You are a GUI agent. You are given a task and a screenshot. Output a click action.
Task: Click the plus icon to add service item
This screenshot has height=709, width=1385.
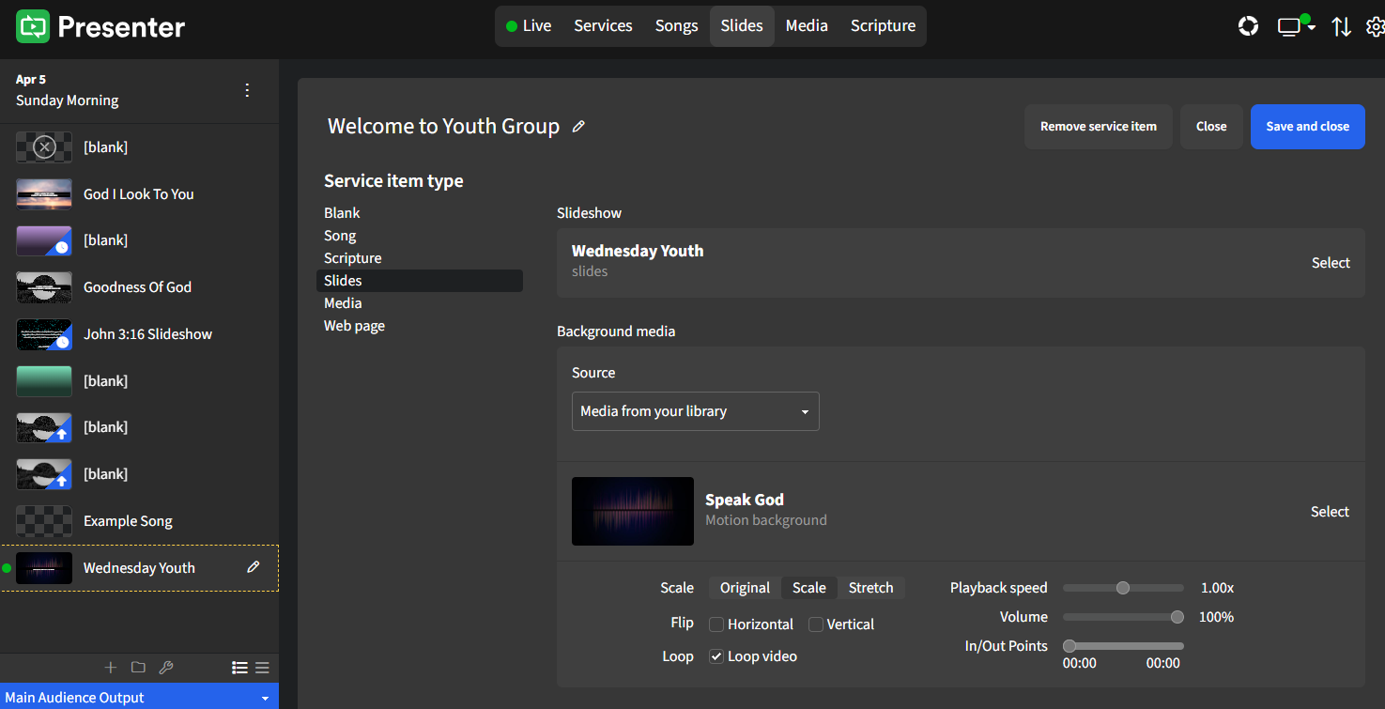pos(111,668)
